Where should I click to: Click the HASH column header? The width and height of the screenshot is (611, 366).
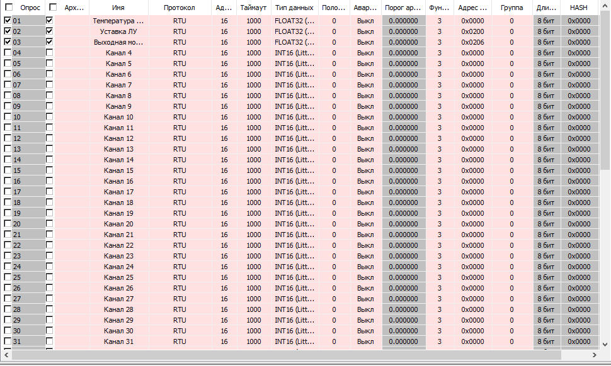point(579,8)
